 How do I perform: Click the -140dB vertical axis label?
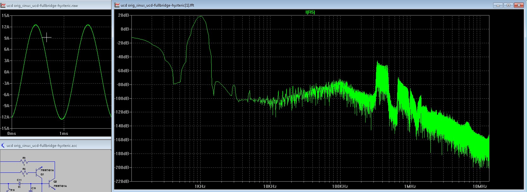click(122, 126)
